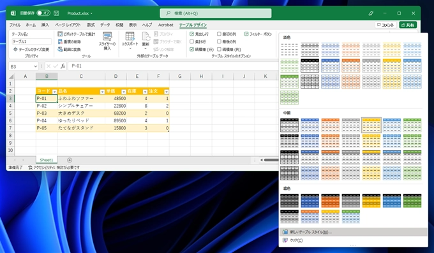Click the search box in title bar

pos(216,13)
